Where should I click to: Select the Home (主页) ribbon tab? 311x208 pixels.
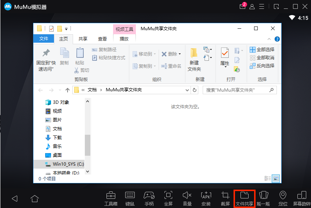(64, 39)
